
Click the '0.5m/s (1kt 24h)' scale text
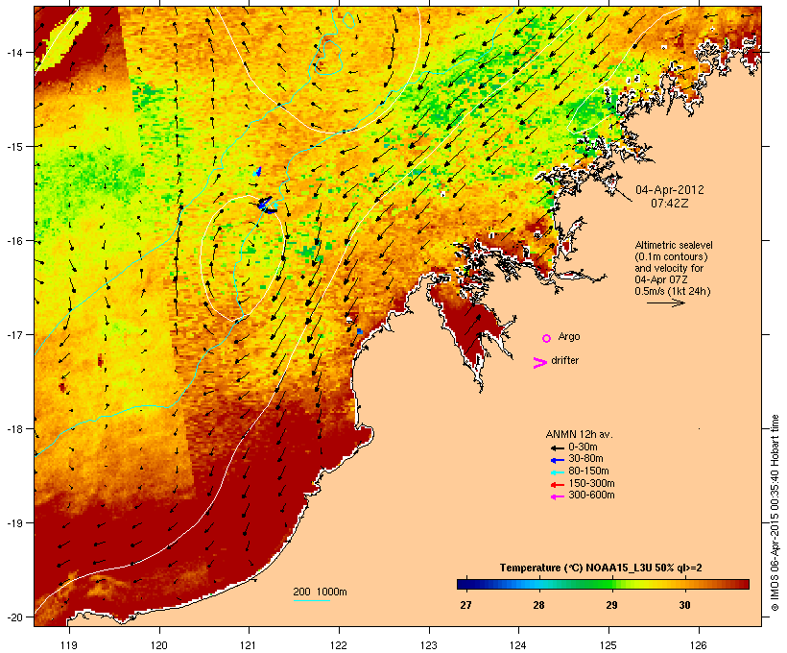(673, 291)
